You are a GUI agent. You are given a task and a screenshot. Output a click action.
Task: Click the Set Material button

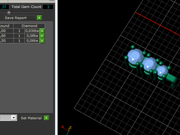click(x=31, y=118)
